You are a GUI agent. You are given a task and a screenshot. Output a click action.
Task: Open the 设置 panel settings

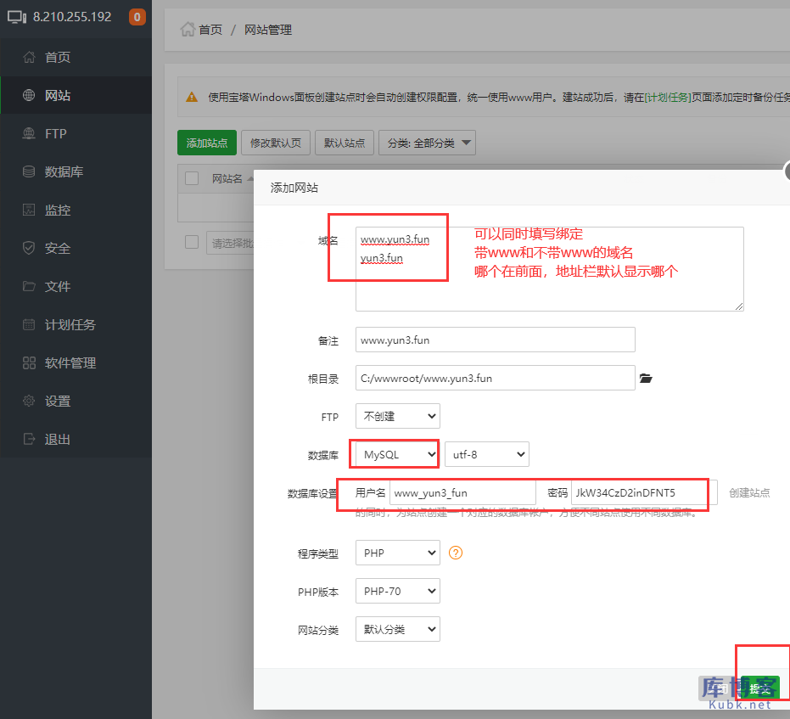pos(51,401)
